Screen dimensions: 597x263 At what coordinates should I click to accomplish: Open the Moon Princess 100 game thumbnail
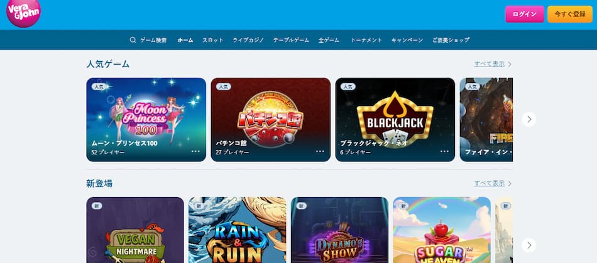point(146,120)
